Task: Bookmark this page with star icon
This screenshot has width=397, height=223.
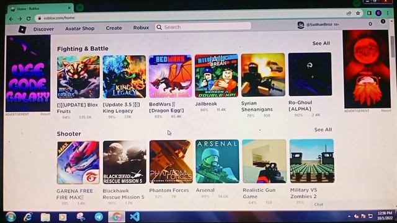Action: [x=358, y=13]
